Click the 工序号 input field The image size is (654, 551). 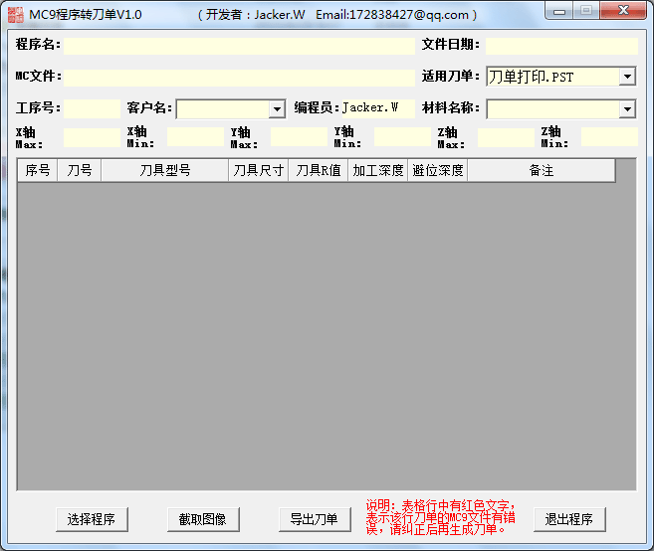pyautogui.click(x=92, y=108)
